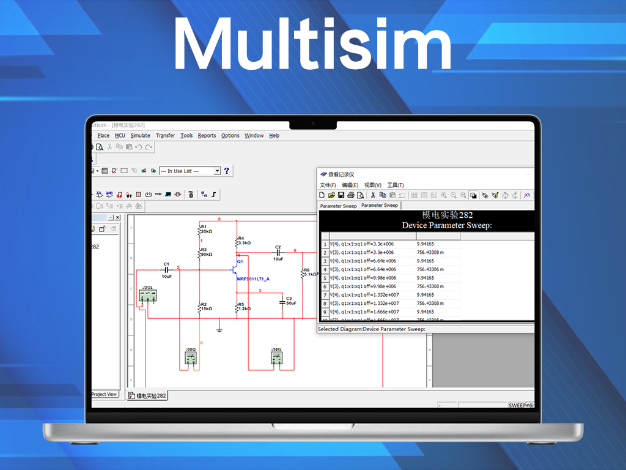Viewport: 626px width, 470px height.
Task: Open the grapher 文件(F) menu
Action: click(x=328, y=185)
